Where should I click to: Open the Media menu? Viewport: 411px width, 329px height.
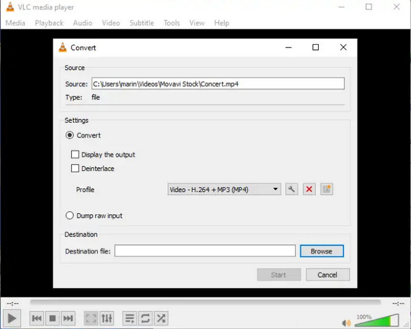[15, 23]
